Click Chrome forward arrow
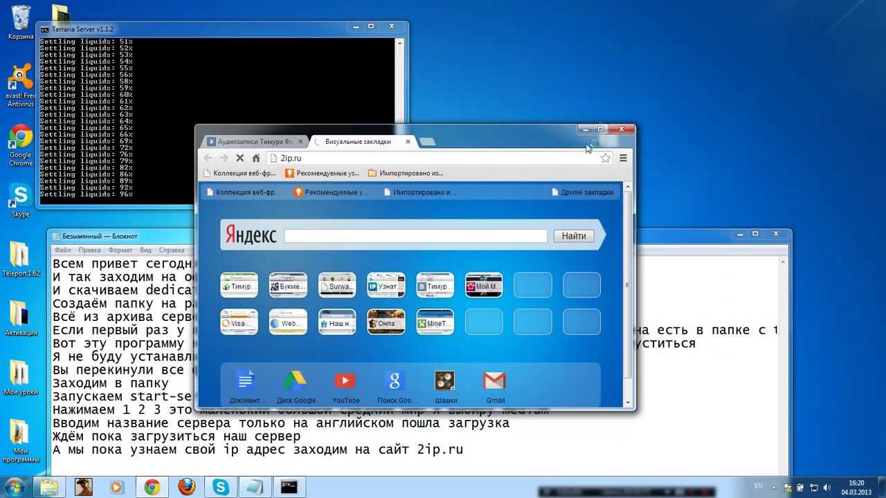This screenshot has height=498, width=886. click(224, 158)
